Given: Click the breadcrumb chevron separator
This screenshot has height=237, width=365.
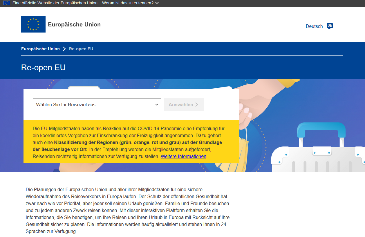Looking at the screenshot, I should click(x=64, y=49).
